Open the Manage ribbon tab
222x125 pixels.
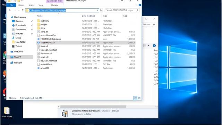[x=54, y=5]
